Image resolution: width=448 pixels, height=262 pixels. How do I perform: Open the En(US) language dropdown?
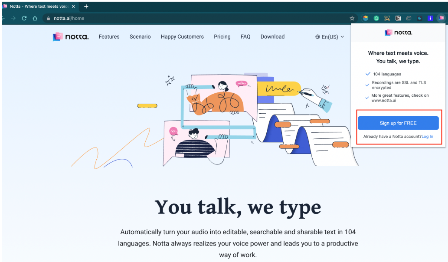[330, 37]
